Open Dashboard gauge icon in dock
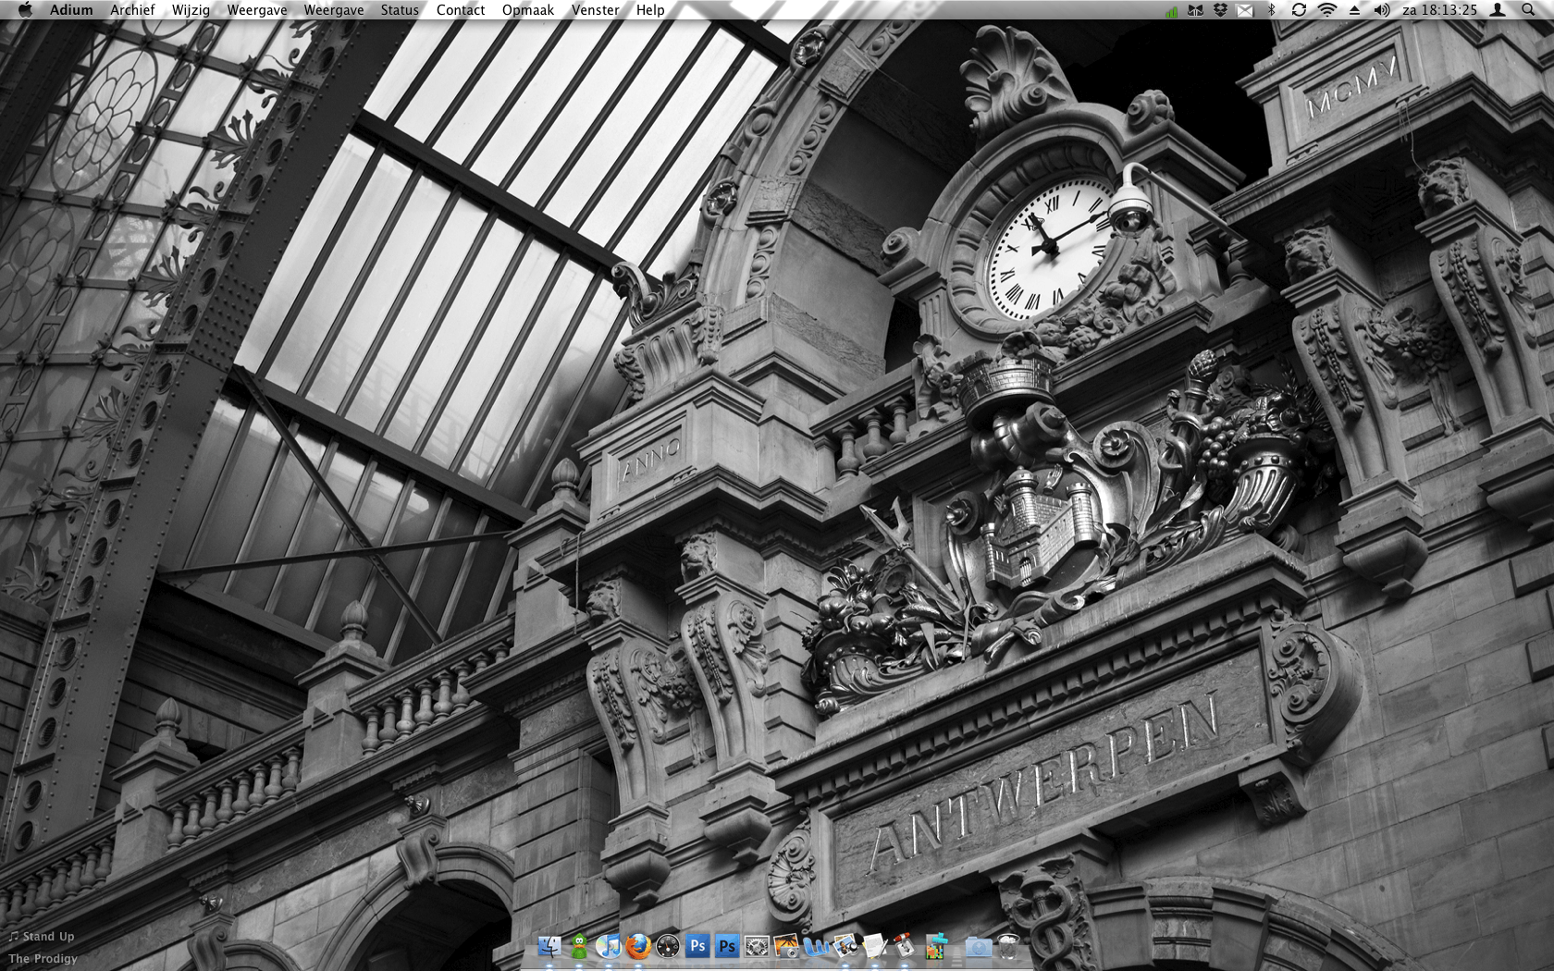 point(667,946)
